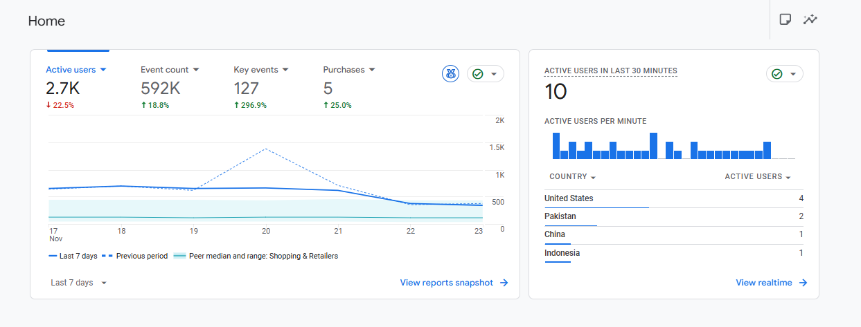Image resolution: width=861 pixels, height=327 pixels.
Task: Expand the Active users metric dropdown
Action: tap(103, 70)
